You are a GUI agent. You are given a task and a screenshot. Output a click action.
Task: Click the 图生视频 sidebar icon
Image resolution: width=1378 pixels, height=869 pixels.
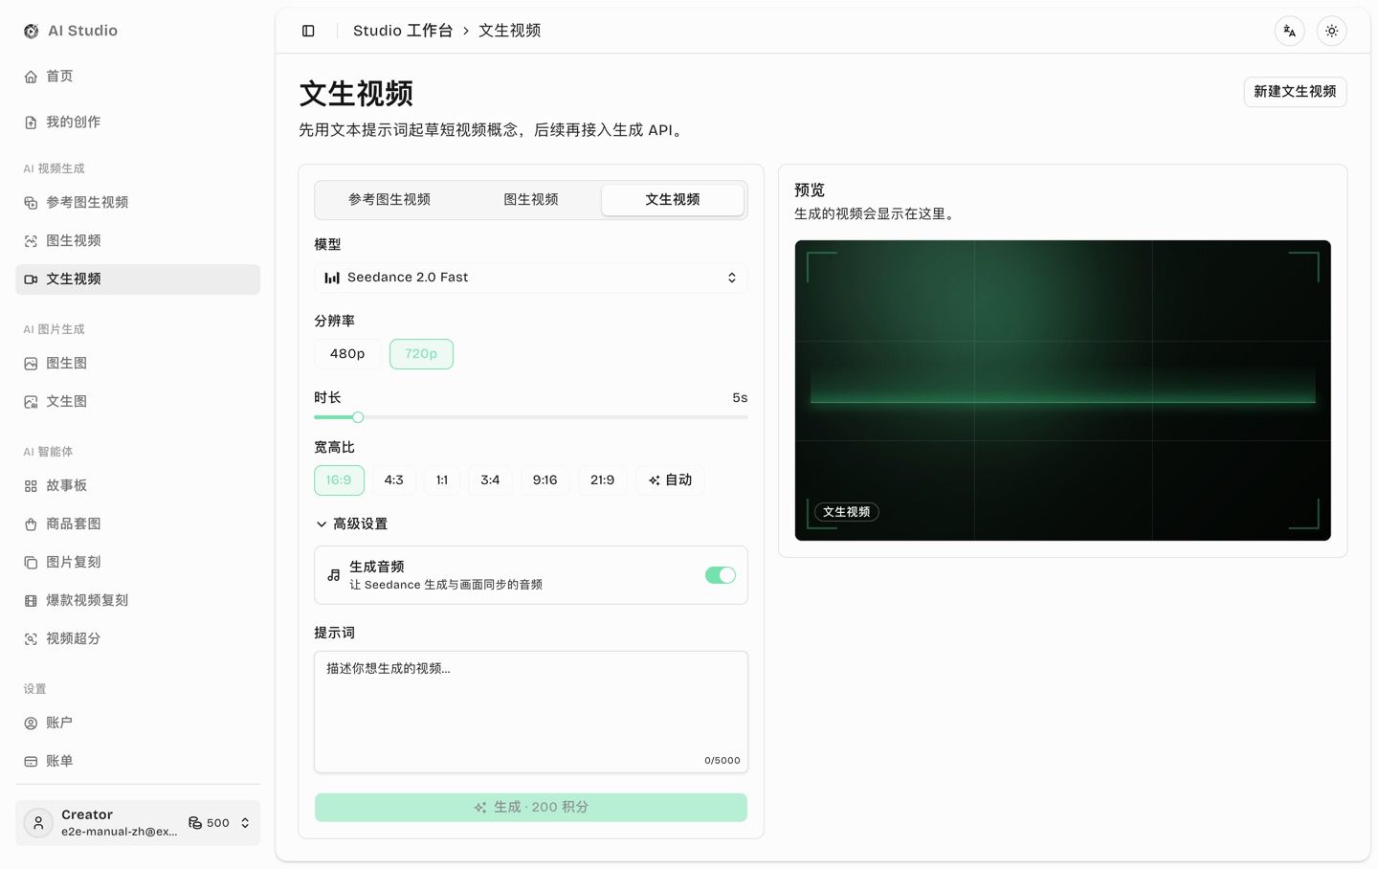pos(31,241)
